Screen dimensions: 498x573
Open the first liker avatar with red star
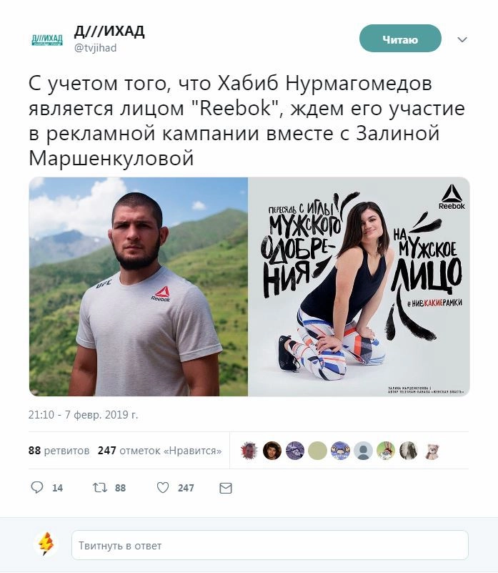[x=249, y=451]
